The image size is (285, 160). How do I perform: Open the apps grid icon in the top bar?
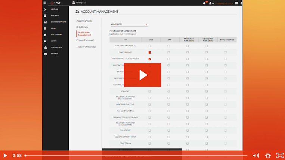(x=236, y=3)
